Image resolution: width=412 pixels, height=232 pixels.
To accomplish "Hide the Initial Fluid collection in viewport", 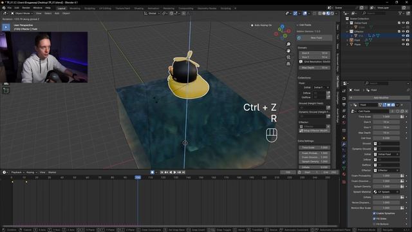I will 404,23.
